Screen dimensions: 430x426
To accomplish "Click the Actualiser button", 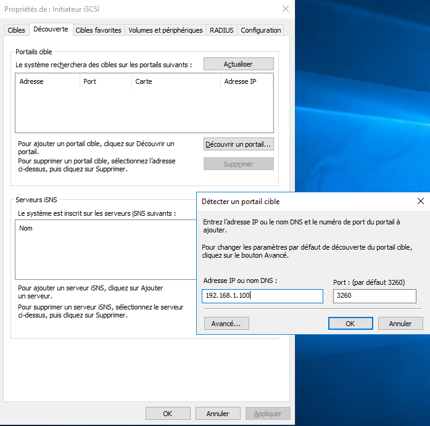I will pos(238,64).
